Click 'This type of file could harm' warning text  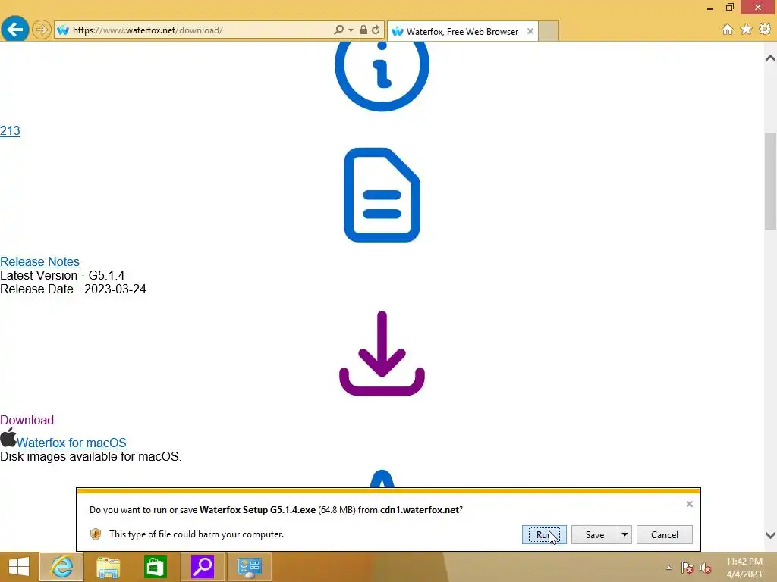coord(197,534)
